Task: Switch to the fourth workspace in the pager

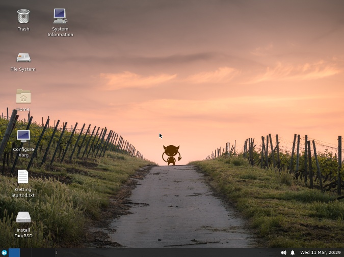Action: (x=47, y=252)
